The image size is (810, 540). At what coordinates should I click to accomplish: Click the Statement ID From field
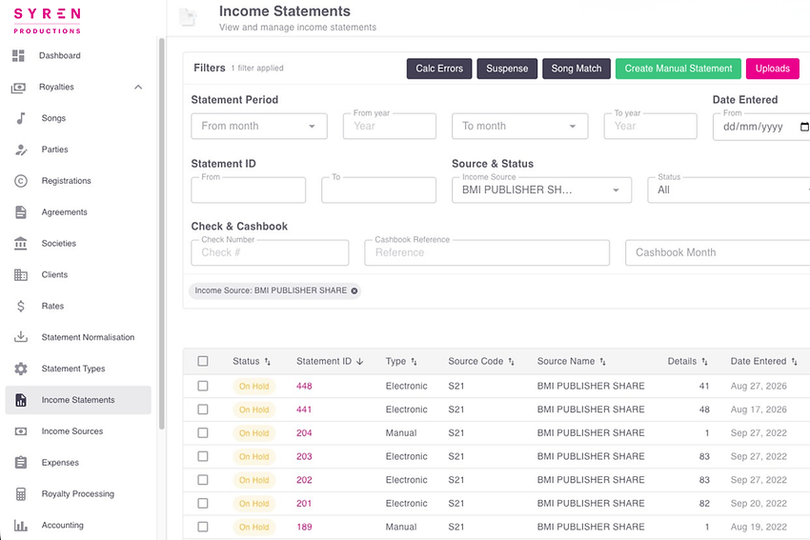[x=249, y=190]
